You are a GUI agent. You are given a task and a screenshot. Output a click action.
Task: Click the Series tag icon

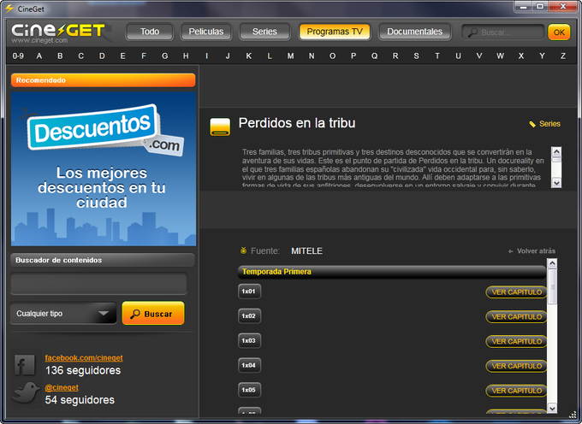pyautogui.click(x=532, y=124)
